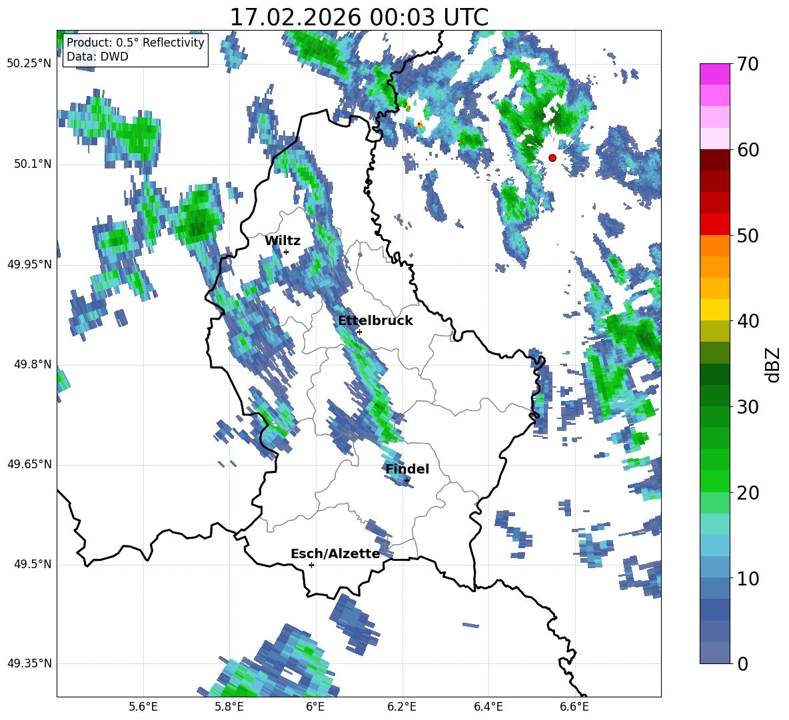Click the red radar site marker dot
The image size is (789, 720).
click(x=552, y=158)
